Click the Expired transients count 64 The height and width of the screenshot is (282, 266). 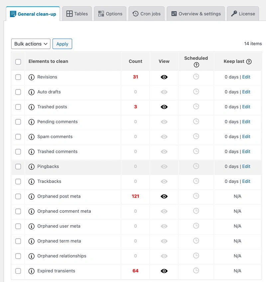(136, 271)
